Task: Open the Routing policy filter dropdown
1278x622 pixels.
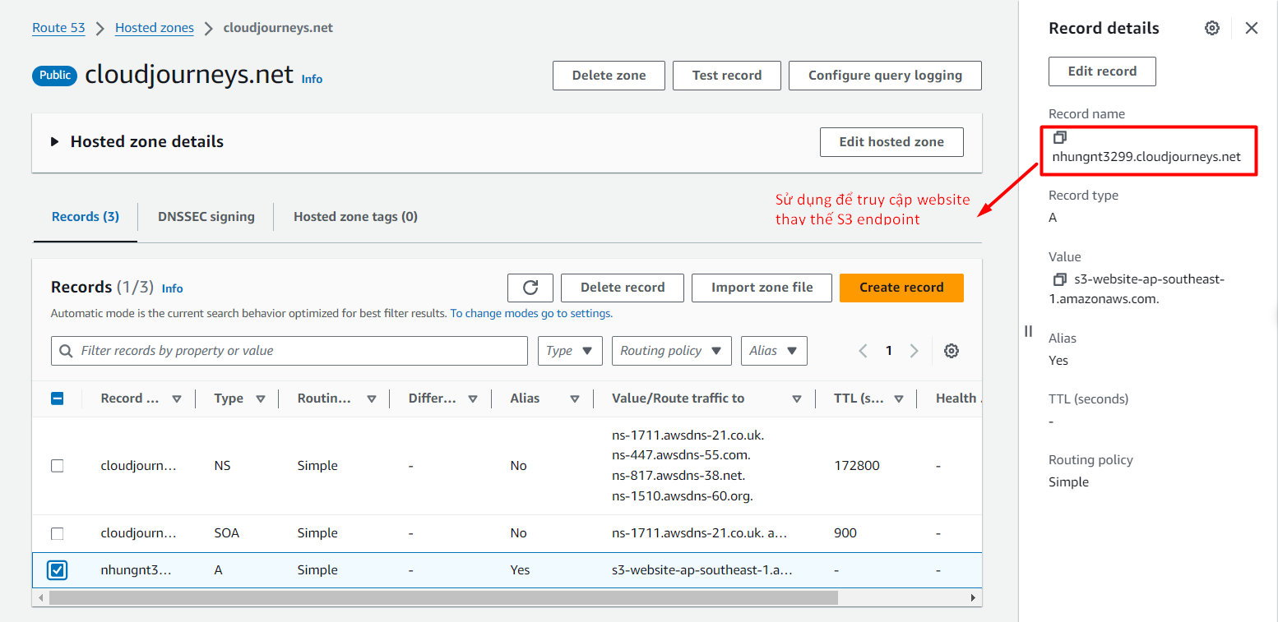Action: (x=672, y=351)
